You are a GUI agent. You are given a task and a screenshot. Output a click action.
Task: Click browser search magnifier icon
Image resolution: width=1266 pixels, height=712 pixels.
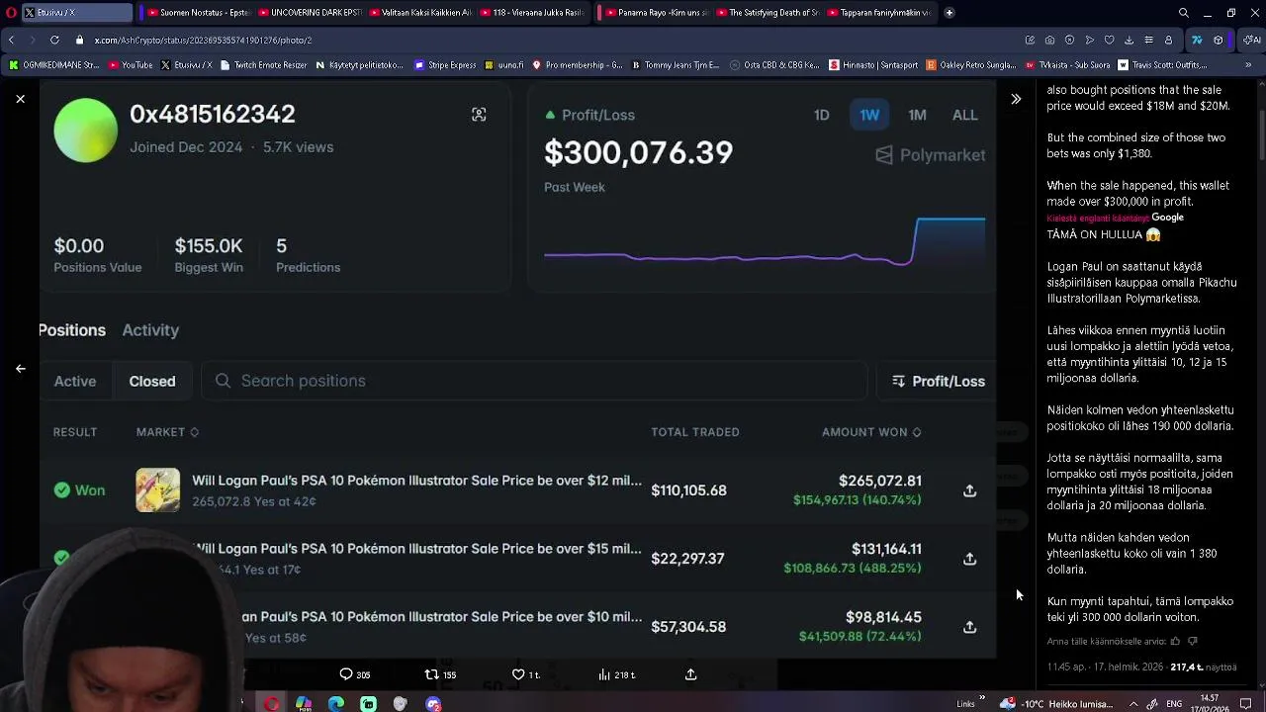click(1184, 13)
